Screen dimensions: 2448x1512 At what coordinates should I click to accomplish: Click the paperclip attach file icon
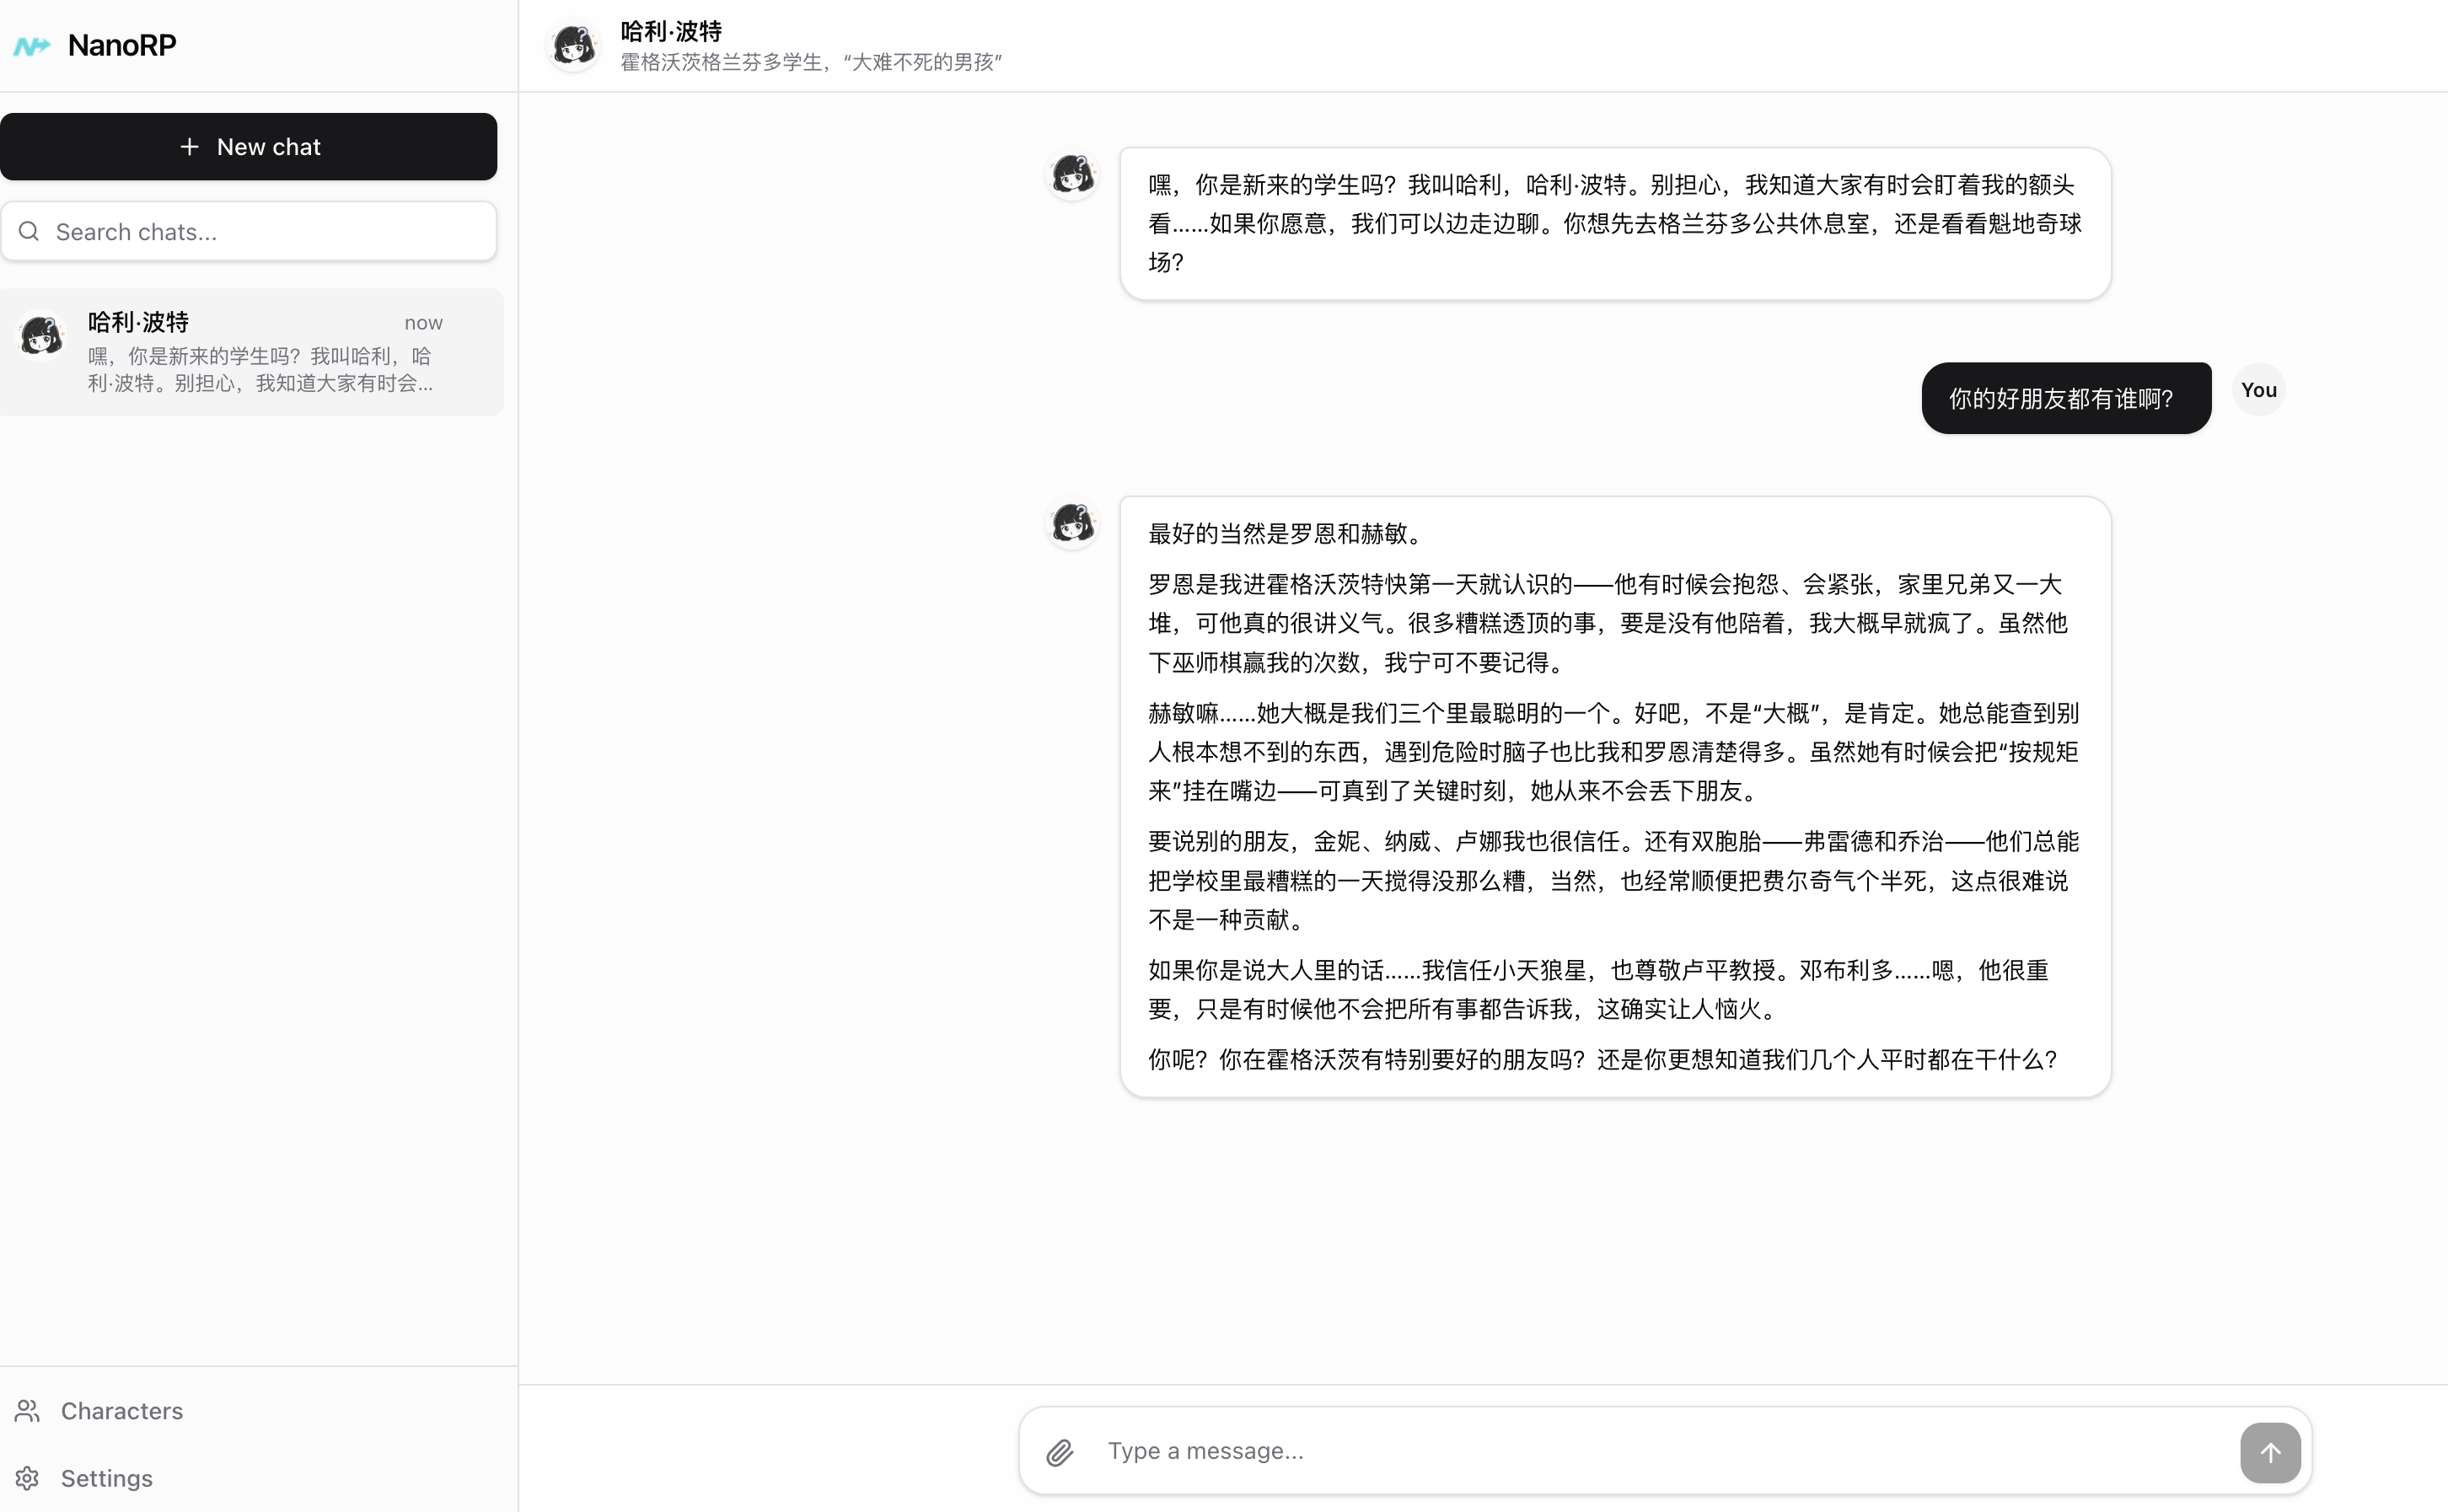1060,1452
